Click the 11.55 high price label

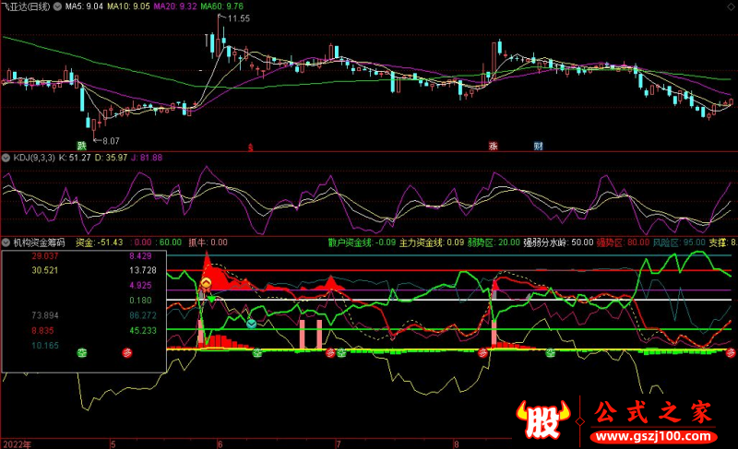click(x=239, y=18)
